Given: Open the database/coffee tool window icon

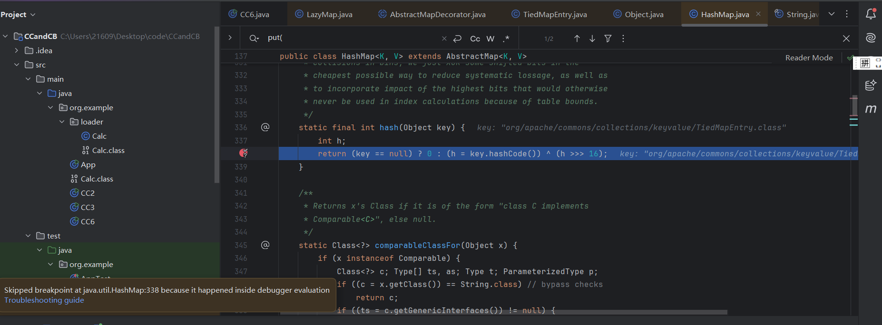Looking at the screenshot, I should (871, 85).
